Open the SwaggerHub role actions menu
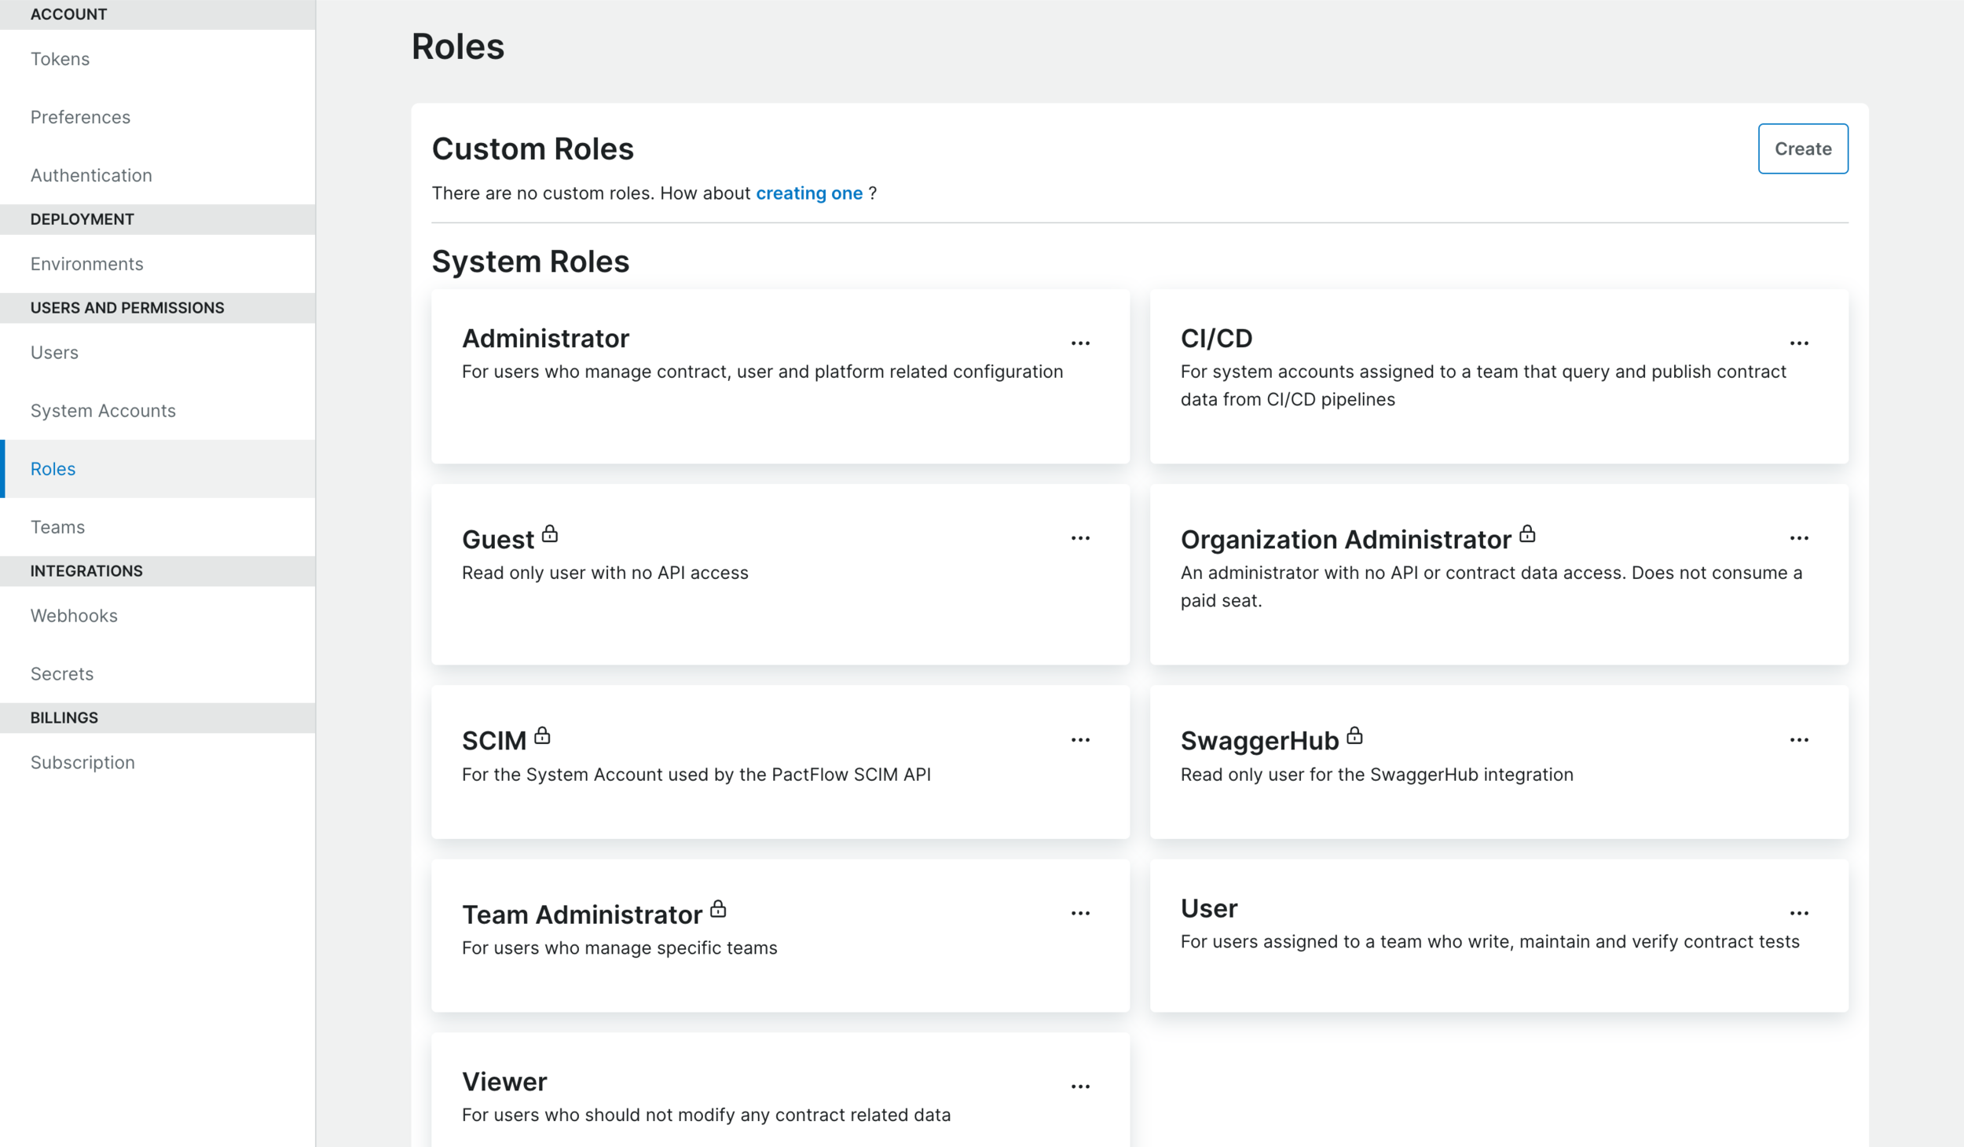This screenshot has height=1147, width=1964. pyautogui.click(x=1799, y=738)
